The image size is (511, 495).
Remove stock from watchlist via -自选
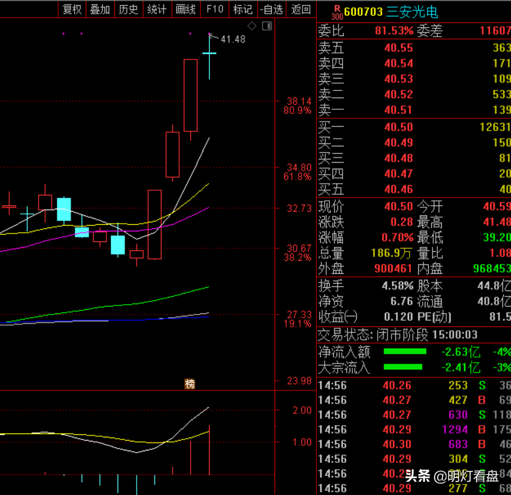click(271, 9)
